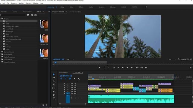Select the white black preset
Image resolution: width=193 pixels, height=108 pixels.
pyautogui.click(x=9, y=29)
